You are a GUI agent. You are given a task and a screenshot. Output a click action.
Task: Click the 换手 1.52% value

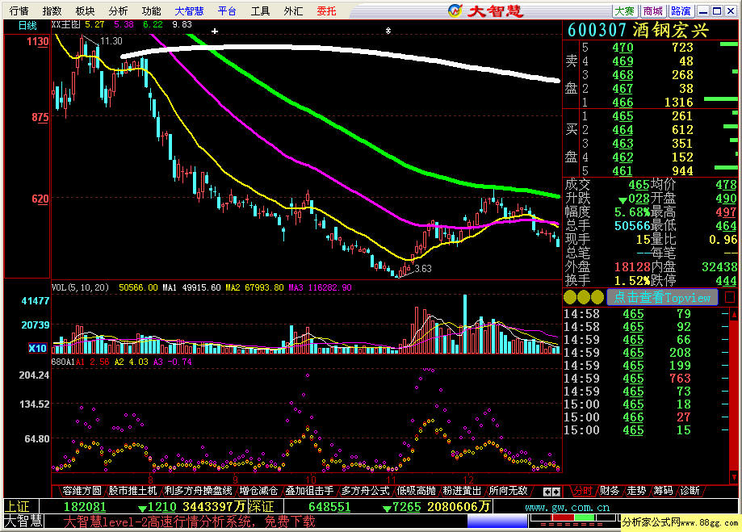point(631,281)
